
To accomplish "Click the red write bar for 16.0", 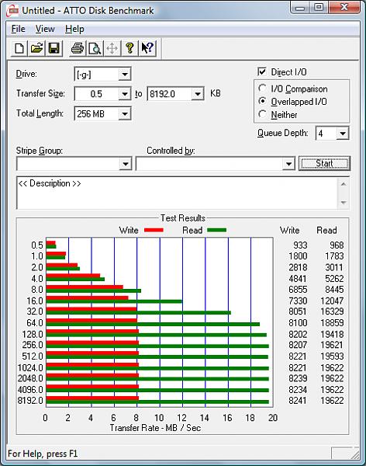I will [x=88, y=297].
